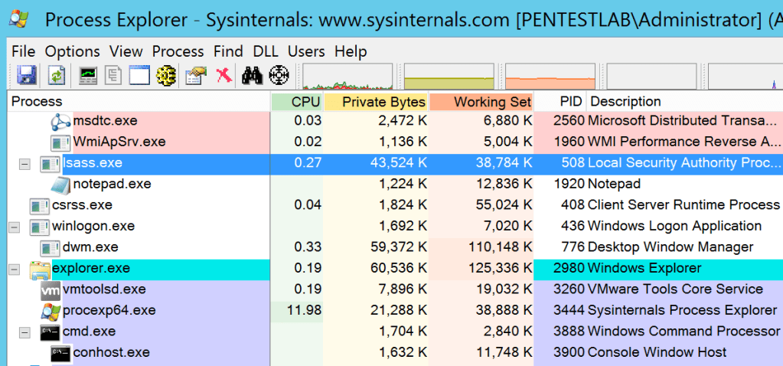Click the green CPU usage mini graph
The image size is (783, 366).
(x=349, y=77)
